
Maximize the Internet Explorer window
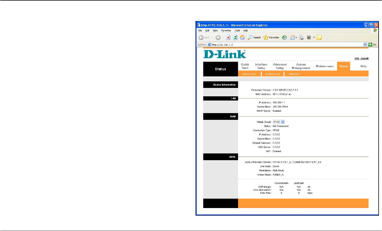[372, 25]
